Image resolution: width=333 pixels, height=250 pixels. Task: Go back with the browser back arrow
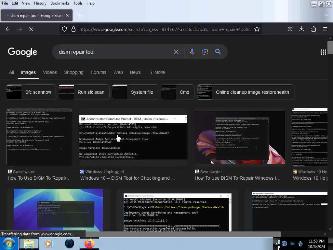(8, 29)
